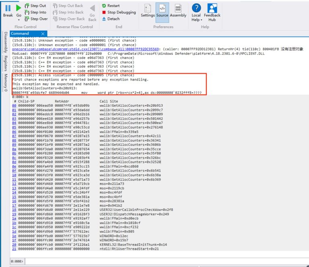Select the Memory 0 side tab

click(x=5, y=83)
